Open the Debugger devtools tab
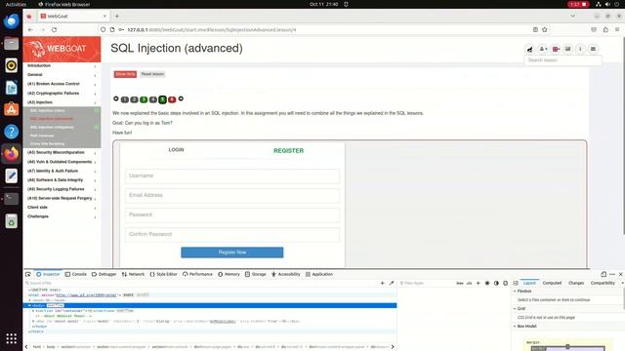The width and height of the screenshot is (625, 351). (104, 274)
